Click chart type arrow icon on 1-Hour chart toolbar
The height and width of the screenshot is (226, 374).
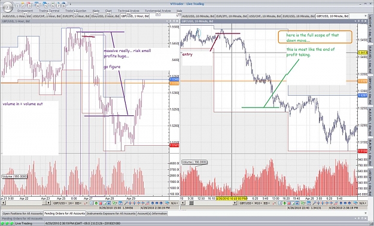pyautogui.click(x=86, y=203)
